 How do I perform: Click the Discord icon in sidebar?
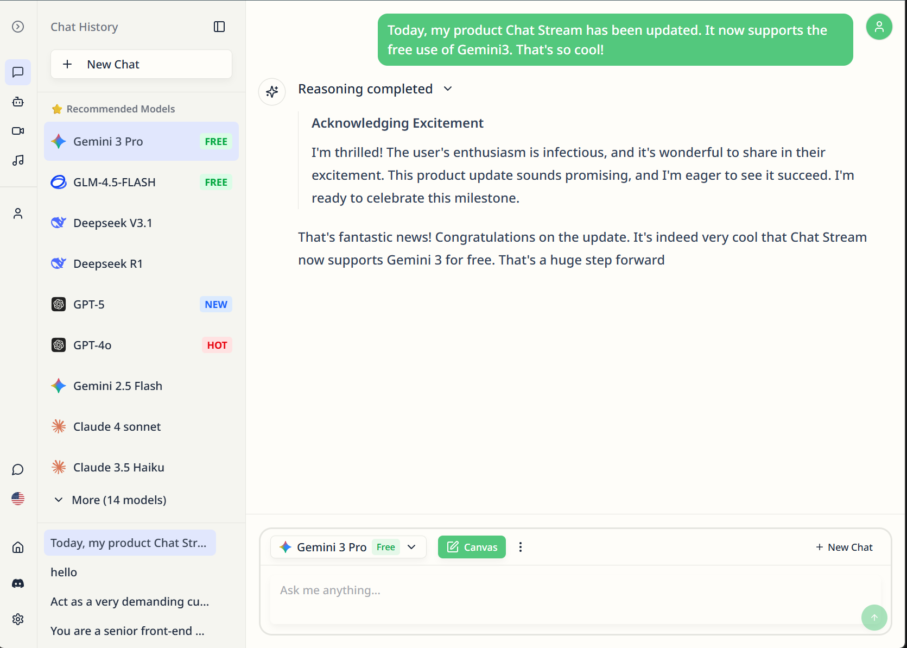(x=18, y=583)
